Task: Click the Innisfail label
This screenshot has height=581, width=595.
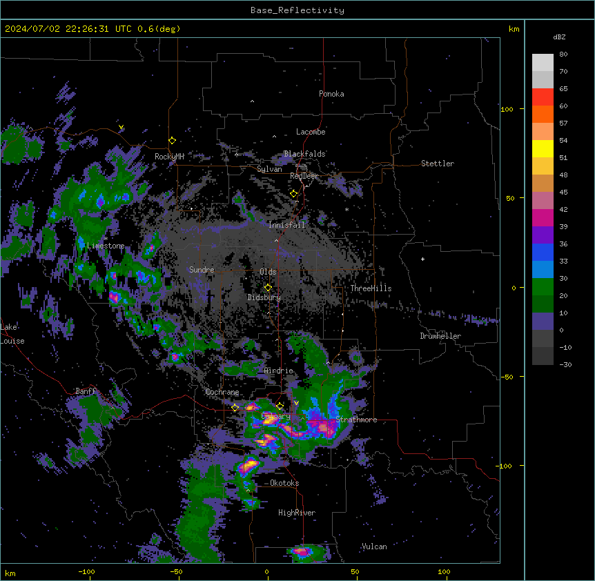Action: tap(287, 225)
